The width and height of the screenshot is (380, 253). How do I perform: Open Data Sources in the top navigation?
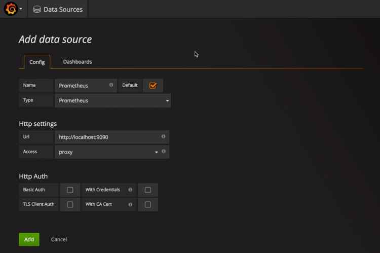click(x=58, y=9)
